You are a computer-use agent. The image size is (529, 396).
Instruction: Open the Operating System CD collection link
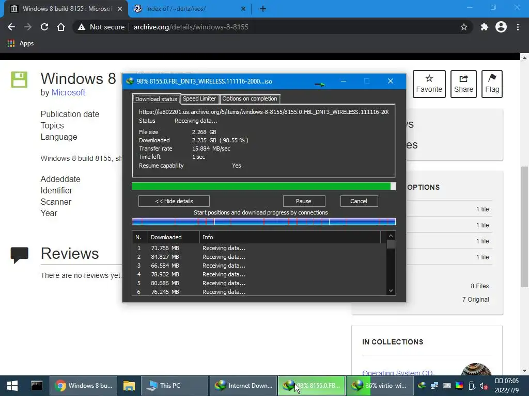point(398,373)
